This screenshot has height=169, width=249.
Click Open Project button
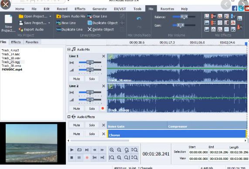[x=33, y=17]
